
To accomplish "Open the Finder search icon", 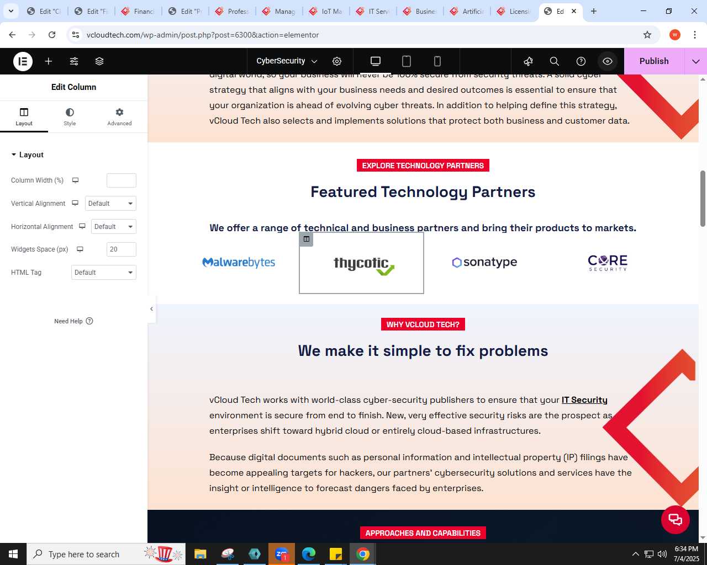I will click(555, 61).
